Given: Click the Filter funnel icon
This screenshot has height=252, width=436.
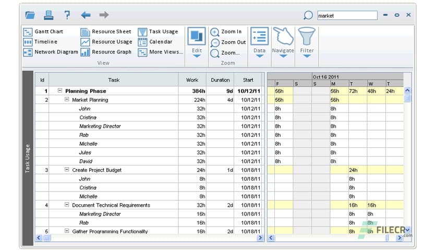Looking at the screenshot, I should 307,36.
